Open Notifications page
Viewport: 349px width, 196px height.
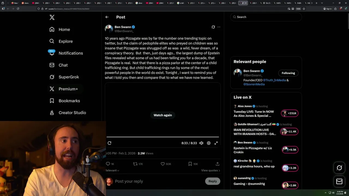[66, 53]
